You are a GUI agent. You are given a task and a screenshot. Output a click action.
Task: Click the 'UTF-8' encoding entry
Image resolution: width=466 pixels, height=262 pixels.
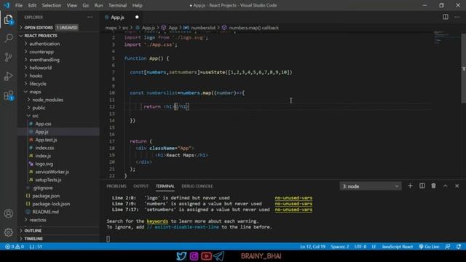pos(360,247)
